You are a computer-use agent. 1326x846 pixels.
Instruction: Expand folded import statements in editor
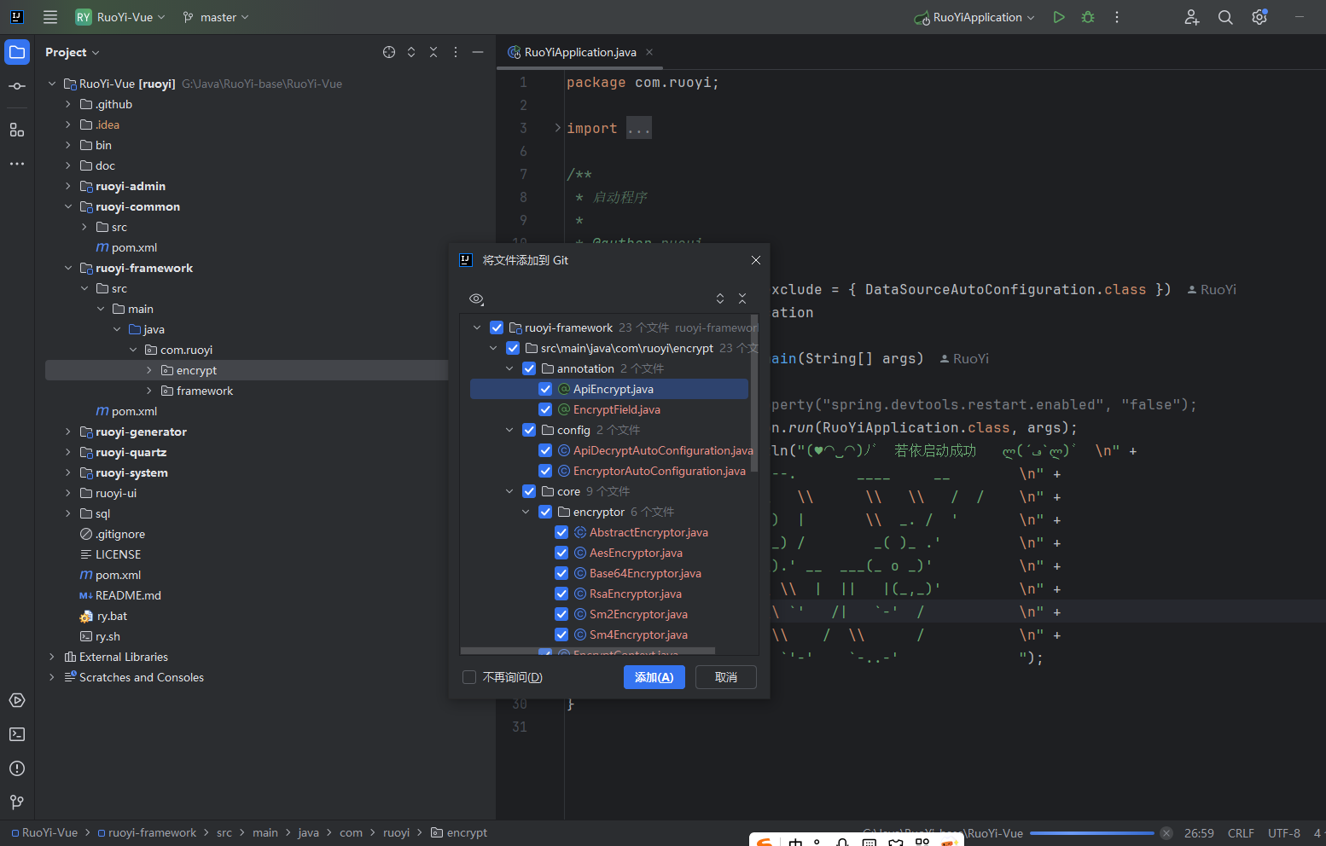point(558,128)
